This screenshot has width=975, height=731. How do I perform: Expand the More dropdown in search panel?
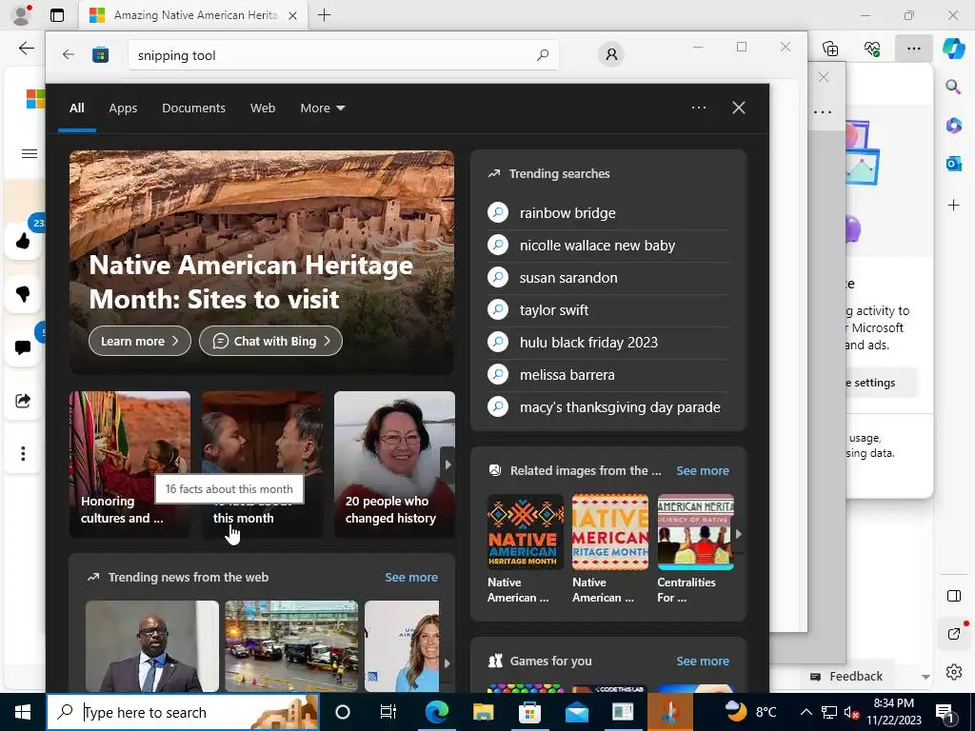point(322,109)
